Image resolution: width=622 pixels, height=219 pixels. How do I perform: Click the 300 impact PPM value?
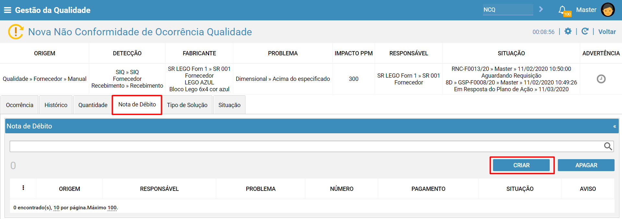[x=354, y=79]
